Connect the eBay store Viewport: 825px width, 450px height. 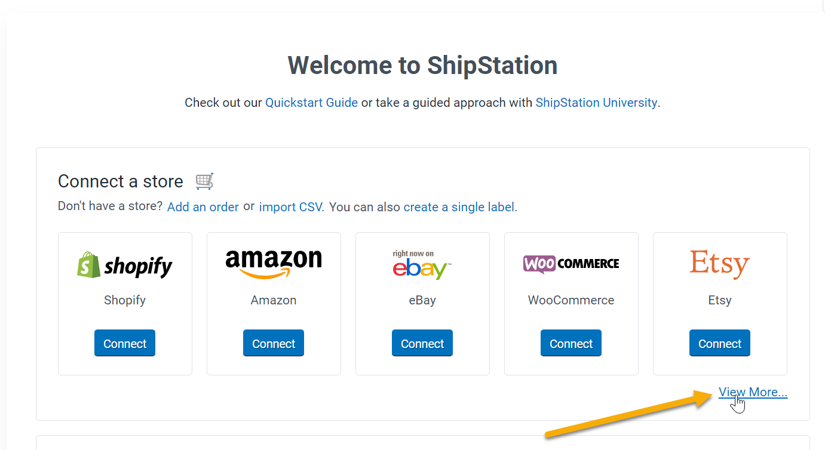[422, 343]
